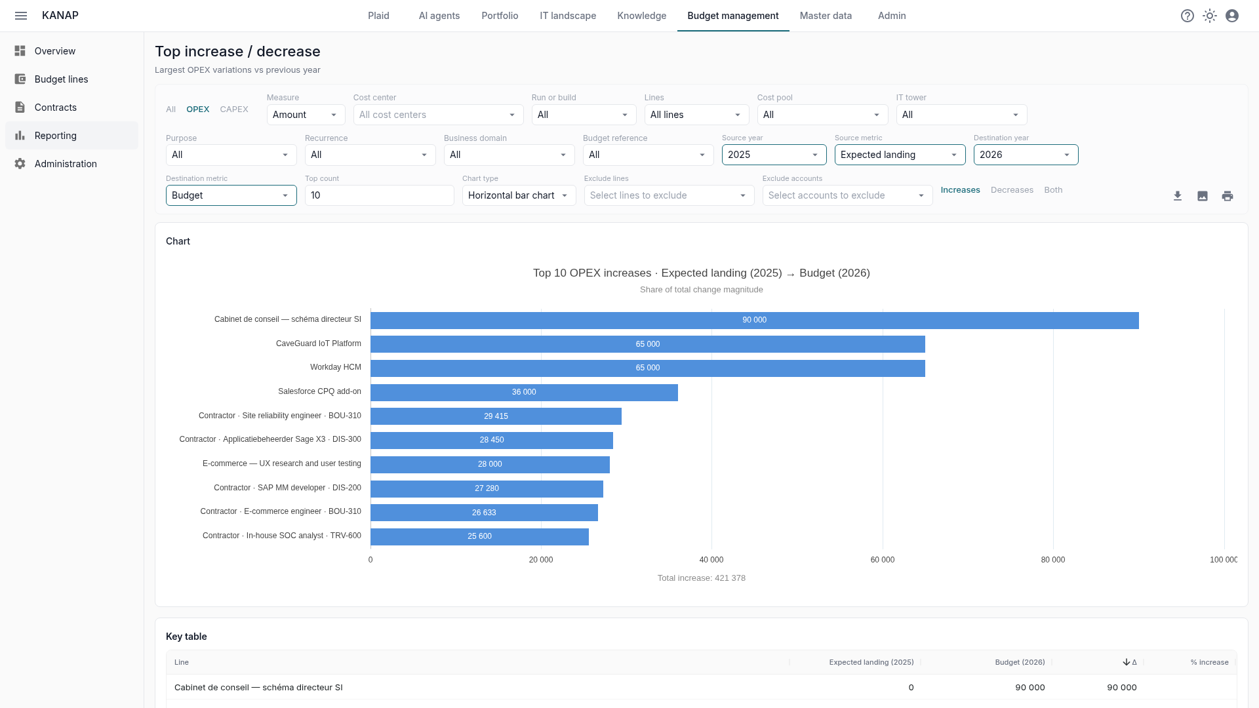Click the Top count input field
This screenshot has height=708, width=1259.
coord(379,195)
